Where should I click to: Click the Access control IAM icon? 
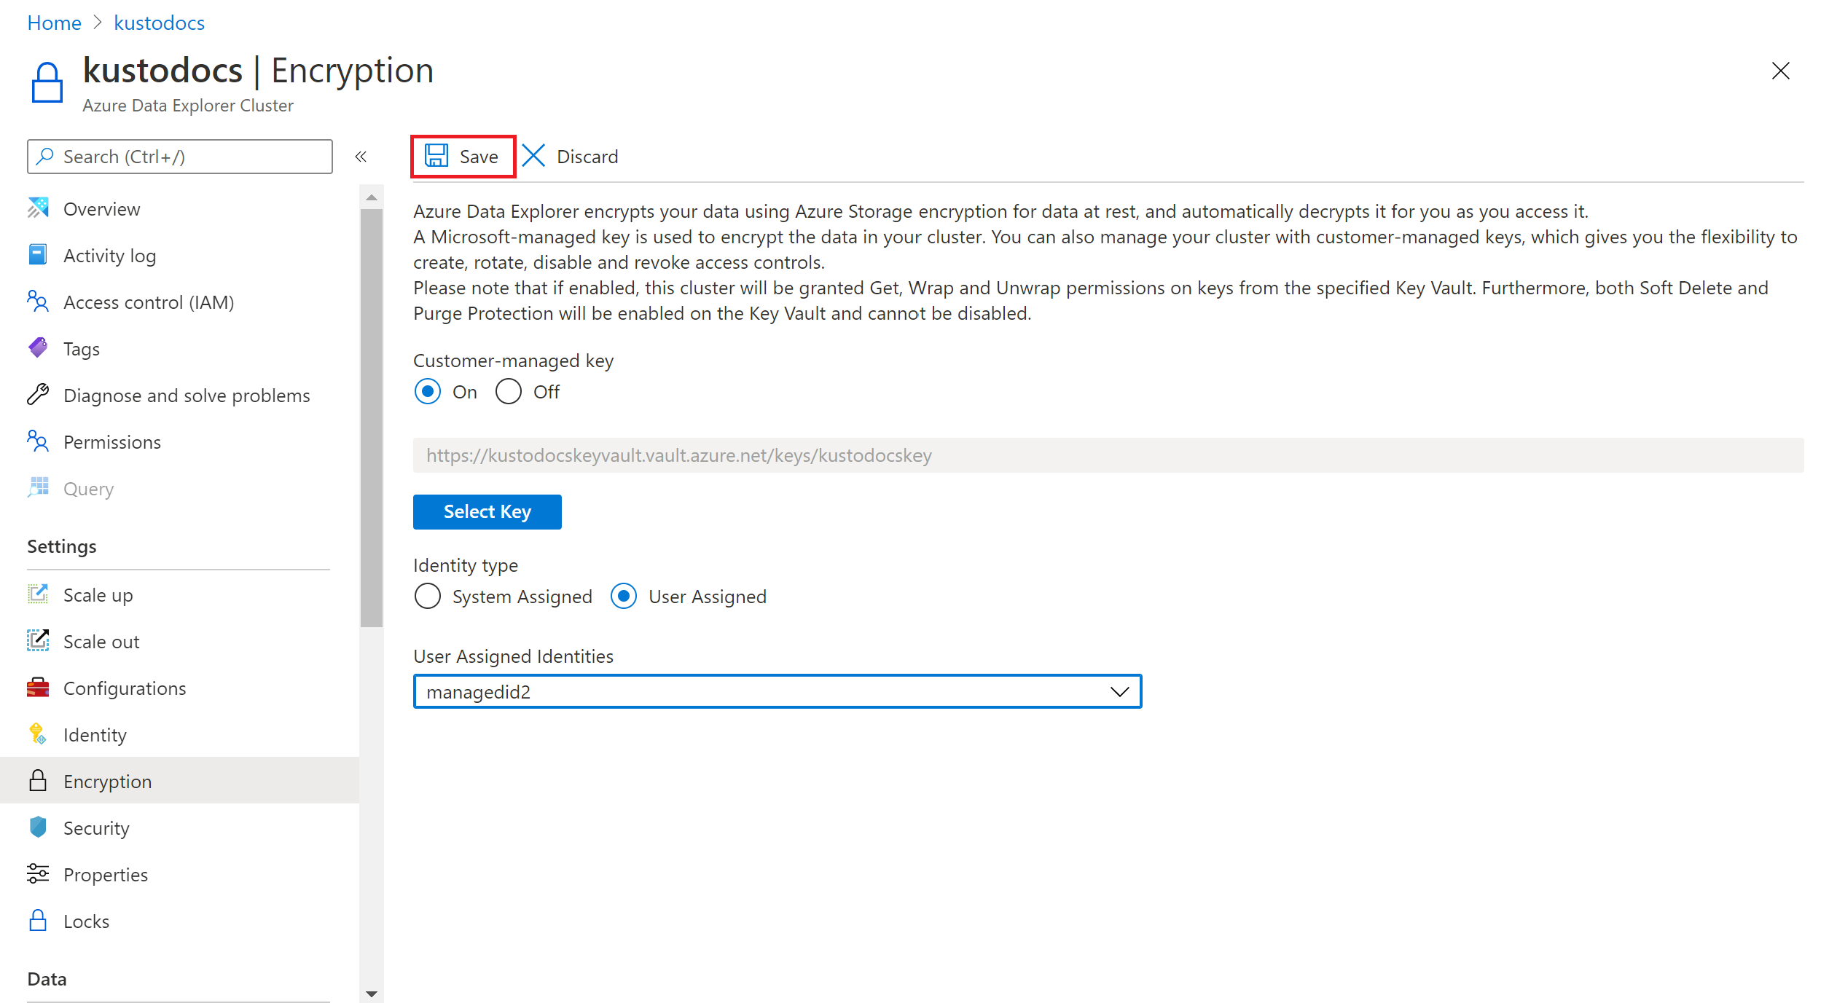(39, 302)
